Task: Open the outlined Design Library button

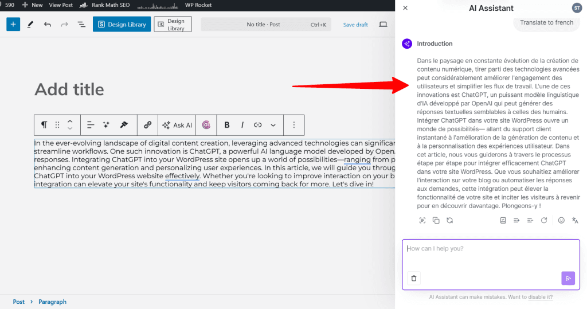Action: tap(173, 24)
